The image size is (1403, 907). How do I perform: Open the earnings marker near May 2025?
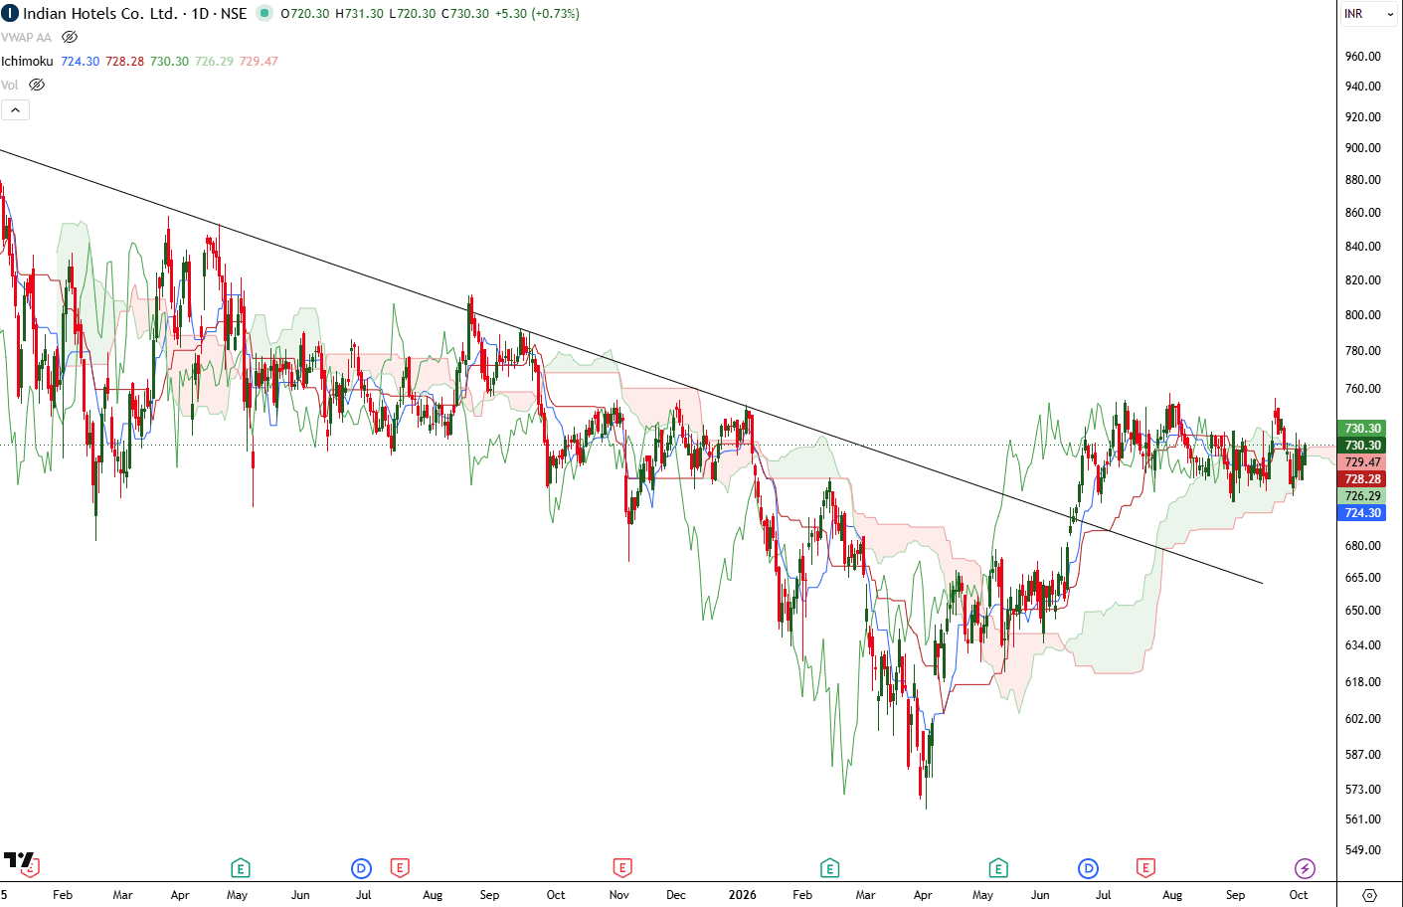pyautogui.click(x=240, y=868)
